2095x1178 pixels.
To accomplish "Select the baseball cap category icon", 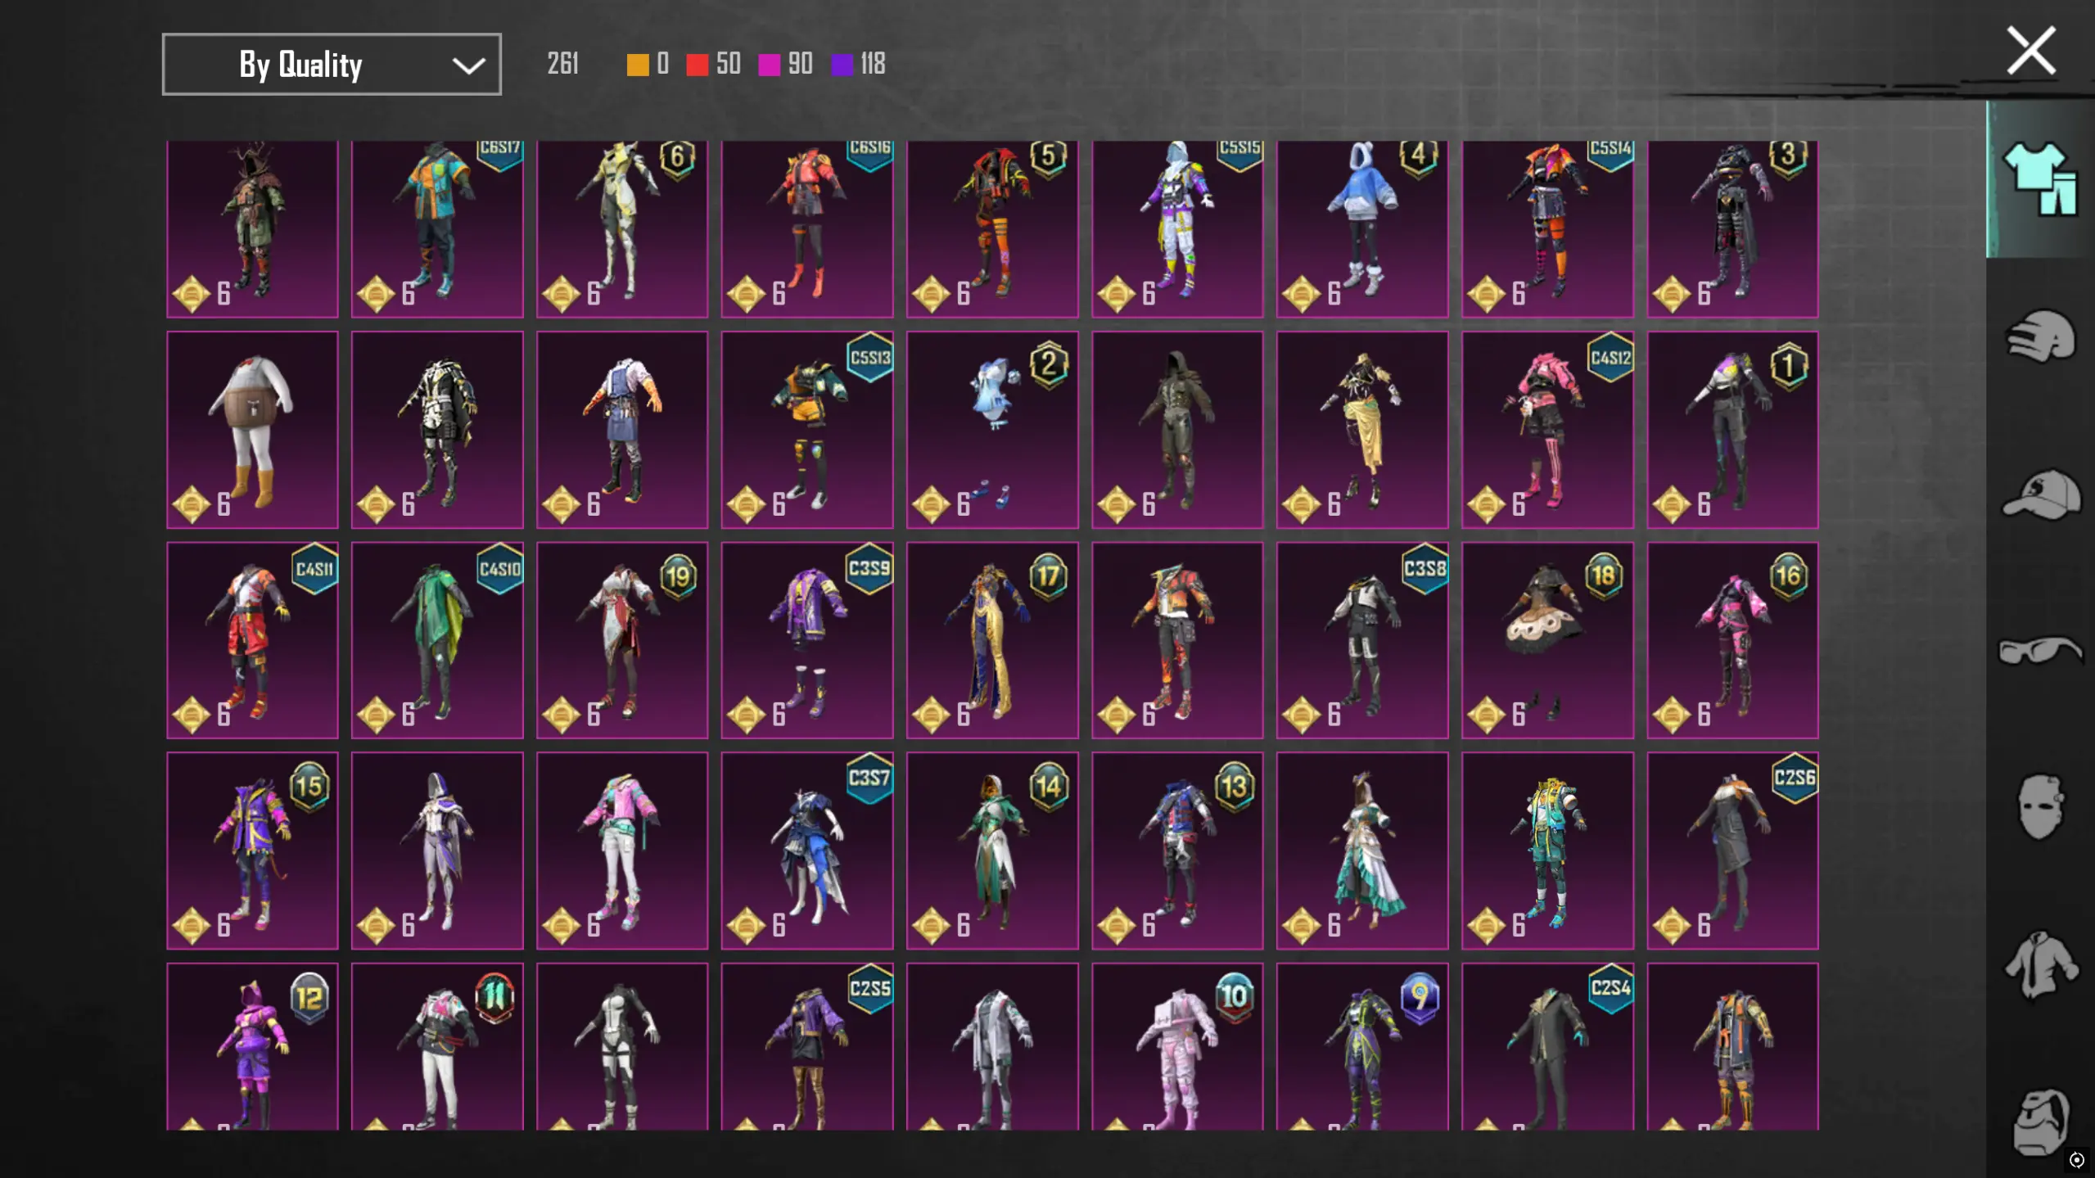I will (2040, 494).
